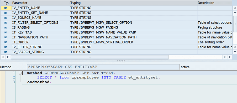Click the Method name field ZPREMPLOYEESET_GET_ENTITYSET
This screenshot has height=103, width=237.
pyautogui.click(x=103, y=67)
